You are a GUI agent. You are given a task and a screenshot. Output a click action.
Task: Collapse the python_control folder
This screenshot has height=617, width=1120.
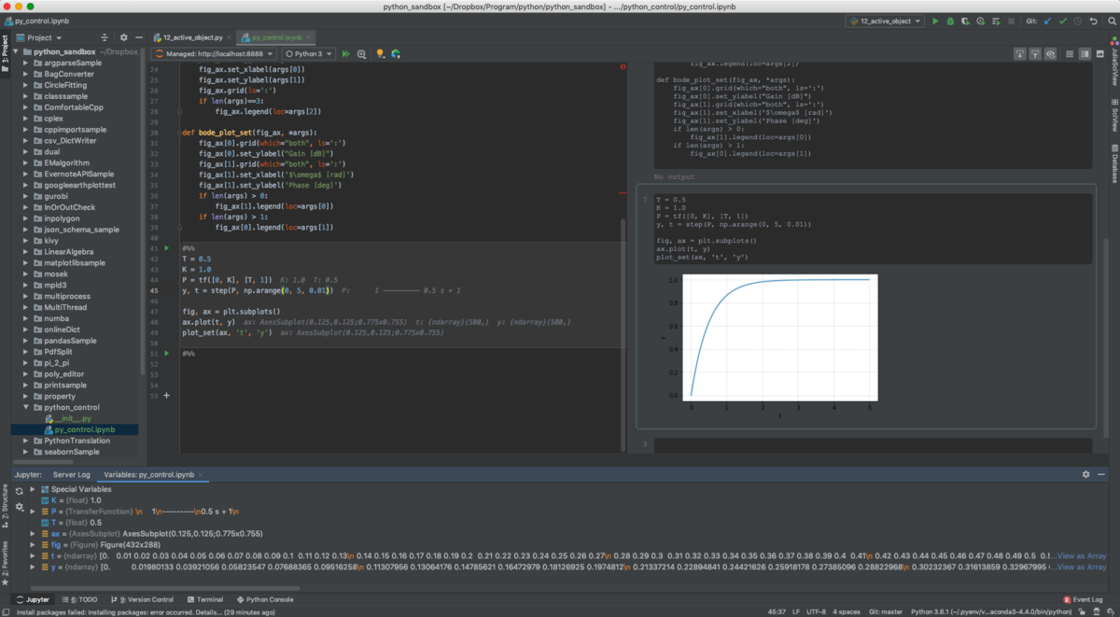[x=26, y=407]
